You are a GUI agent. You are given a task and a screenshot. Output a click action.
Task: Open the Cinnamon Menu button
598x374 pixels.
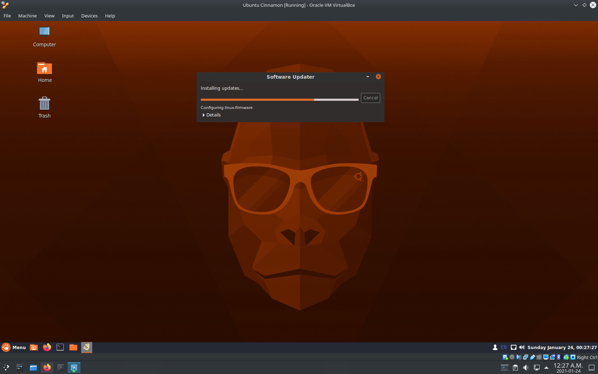tap(14, 347)
